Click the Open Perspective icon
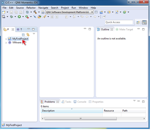The image size is (151, 130). (x=138, y=23)
